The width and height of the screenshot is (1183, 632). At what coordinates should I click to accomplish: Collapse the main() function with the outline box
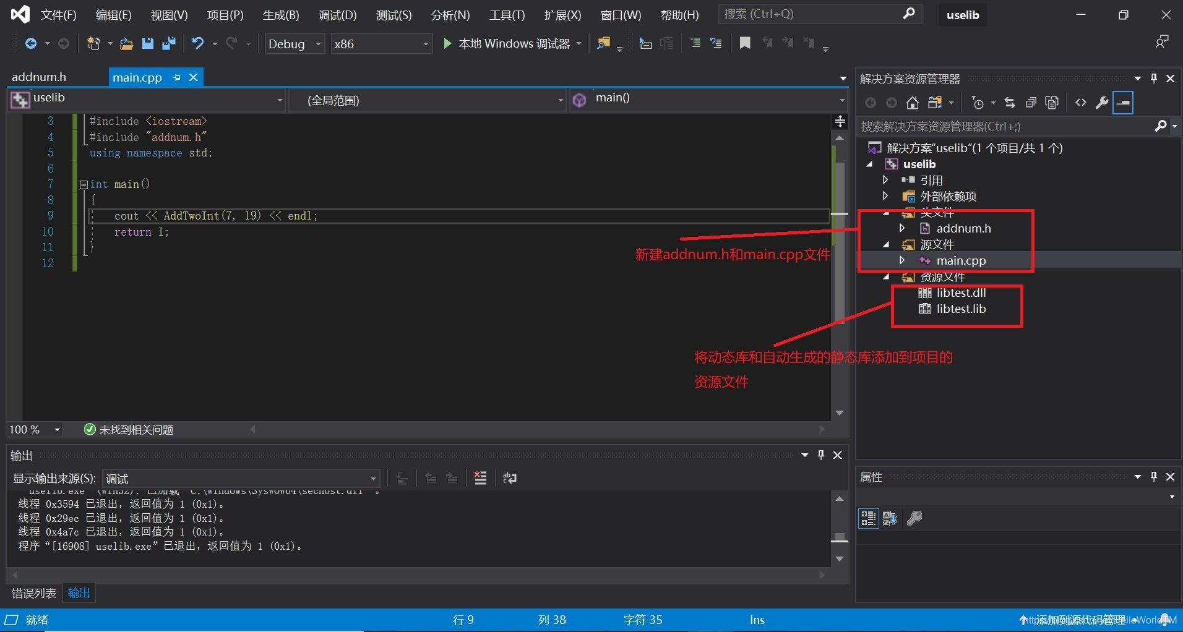84,184
